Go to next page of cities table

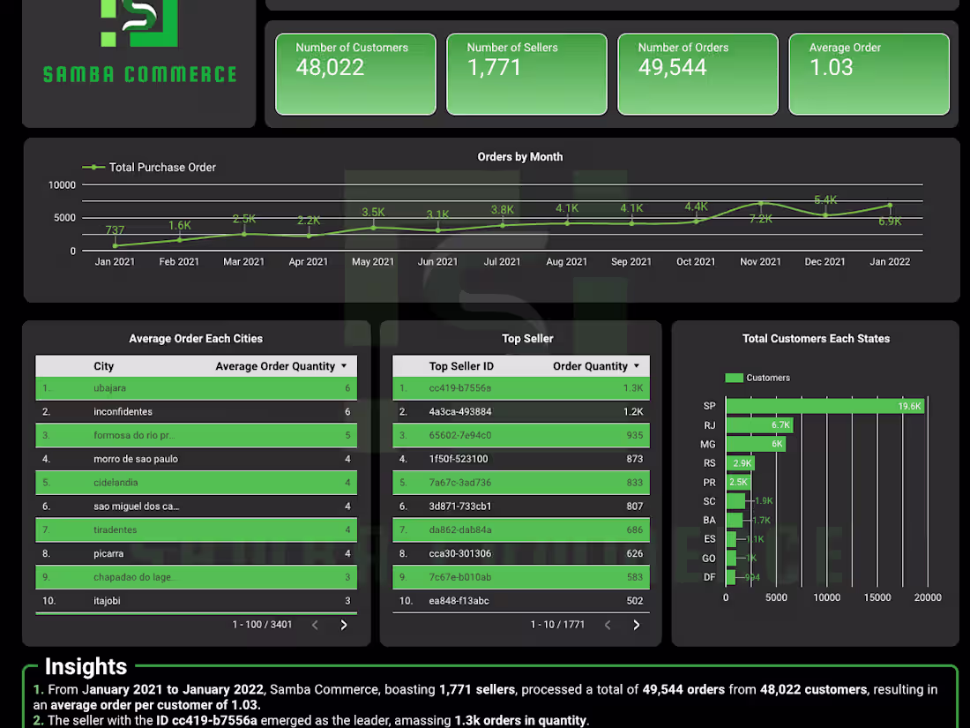coord(344,626)
